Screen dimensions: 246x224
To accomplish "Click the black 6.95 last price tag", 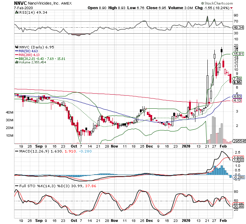I will pyautogui.click(x=237, y=82).
